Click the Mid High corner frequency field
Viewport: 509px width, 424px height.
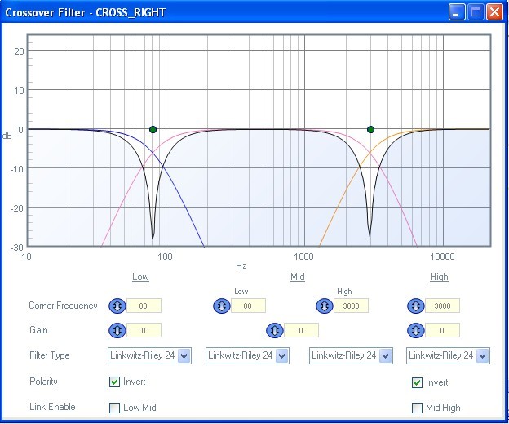point(351,306)
